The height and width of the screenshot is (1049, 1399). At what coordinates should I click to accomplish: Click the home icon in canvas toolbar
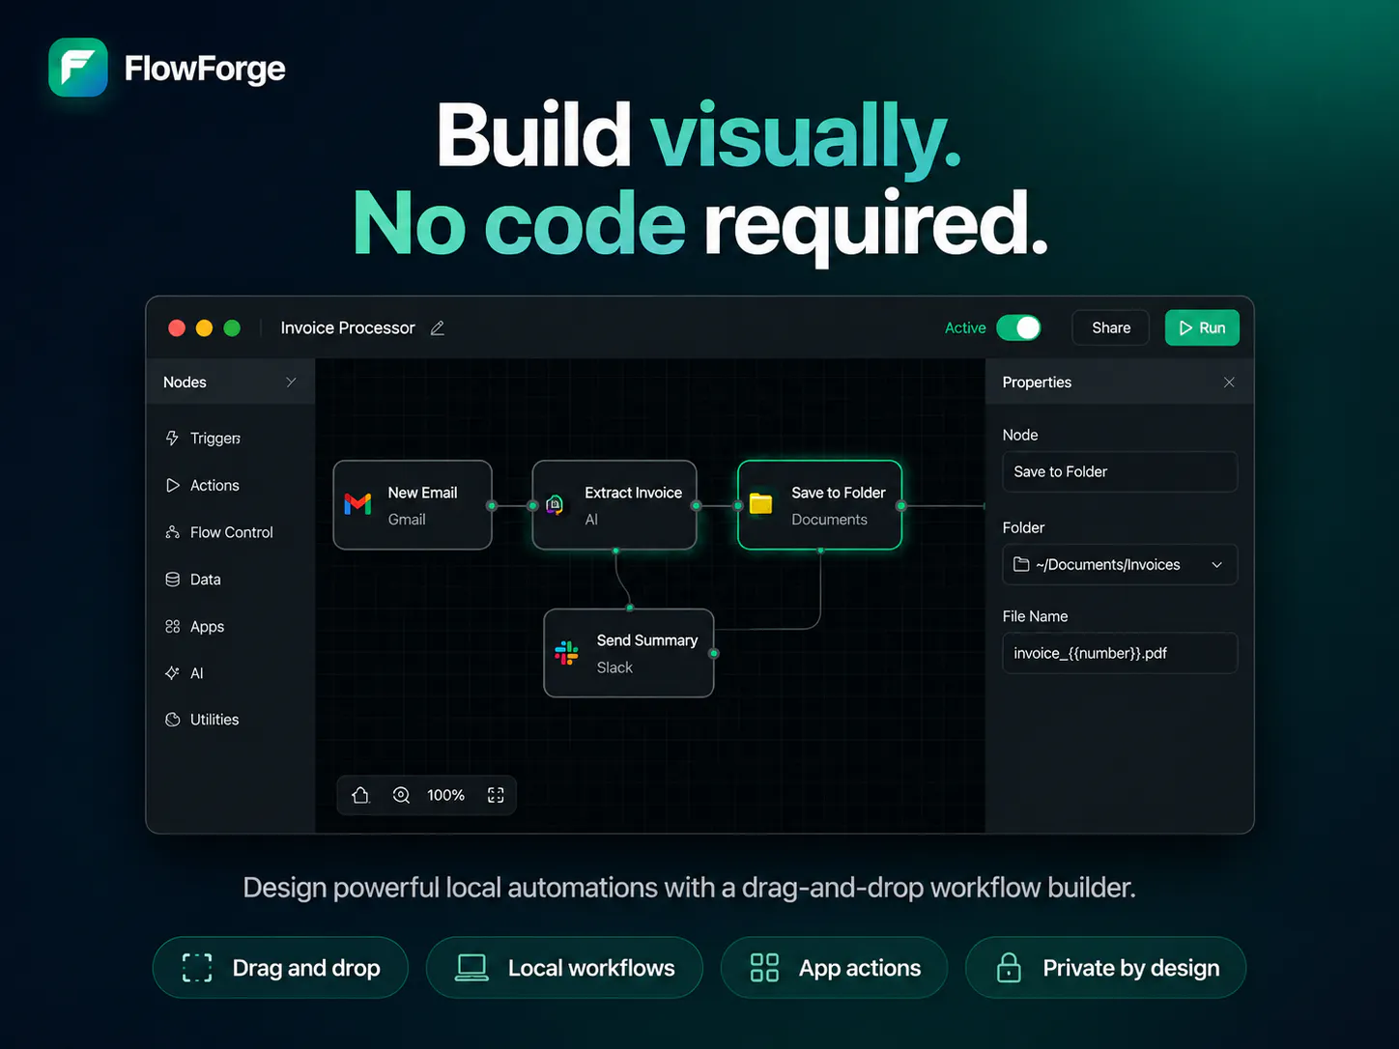pyautogui.click(x=360, y=795)
